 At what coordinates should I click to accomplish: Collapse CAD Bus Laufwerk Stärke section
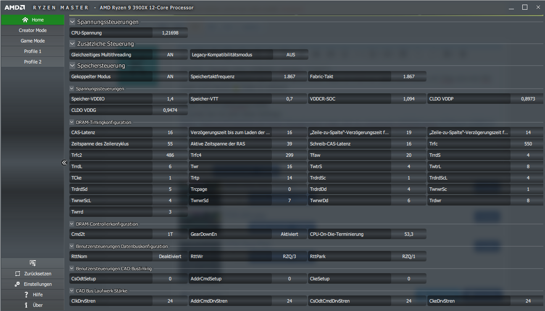[x=72, y=290]
